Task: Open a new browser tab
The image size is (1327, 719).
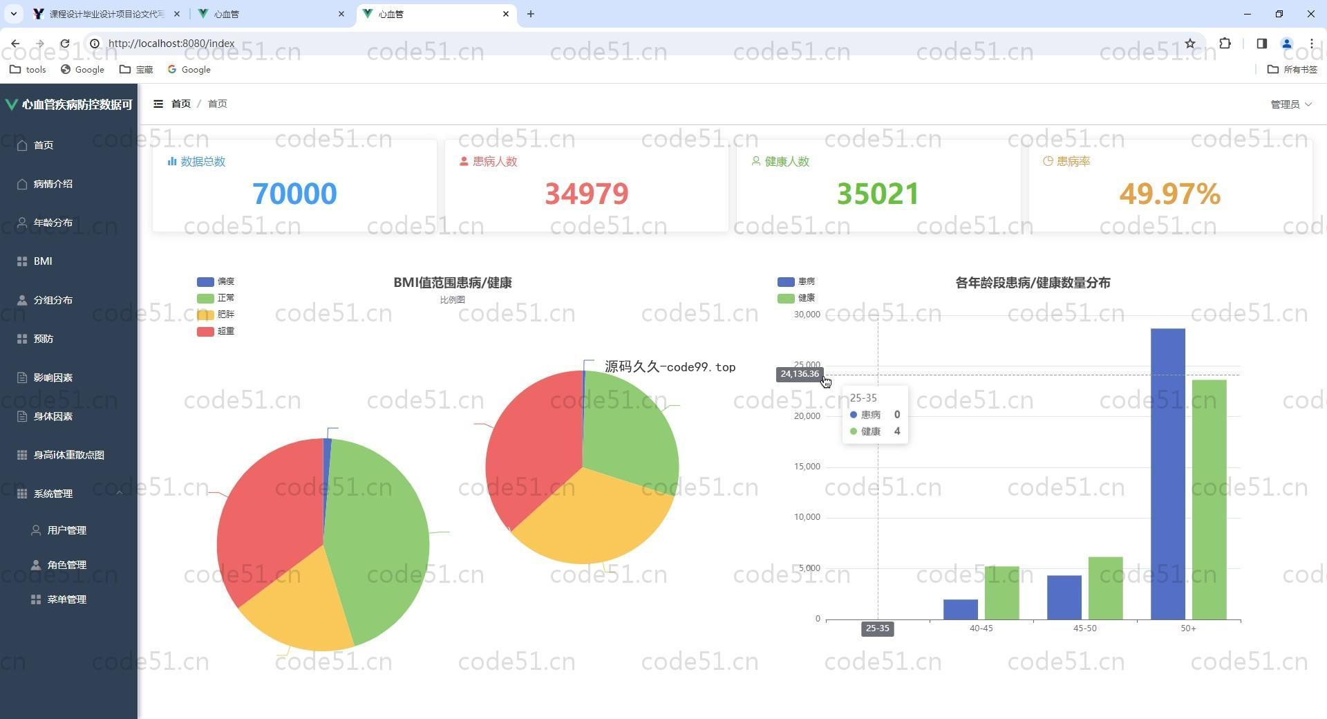Action: (530, 14)
